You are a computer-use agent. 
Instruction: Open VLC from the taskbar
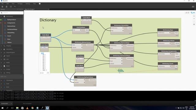tap(27, 108)
